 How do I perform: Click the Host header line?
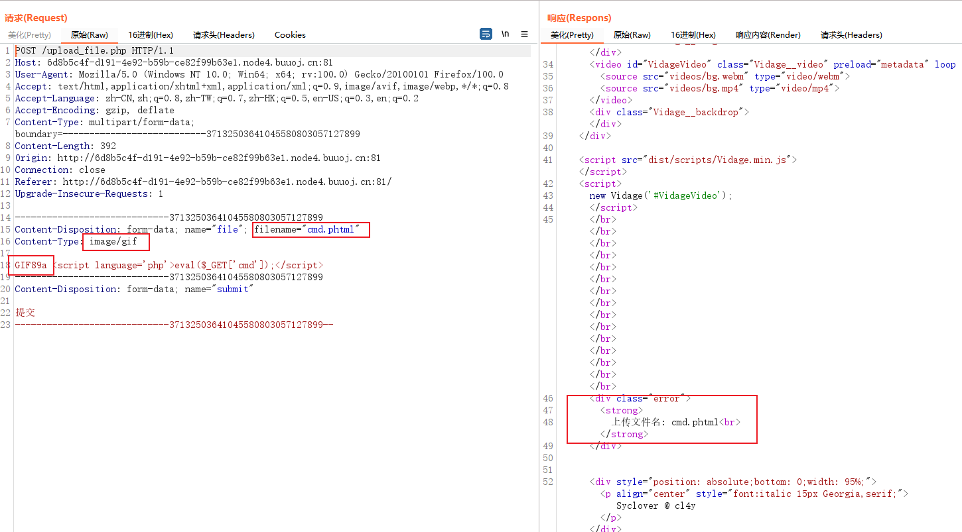coord(174,63)
